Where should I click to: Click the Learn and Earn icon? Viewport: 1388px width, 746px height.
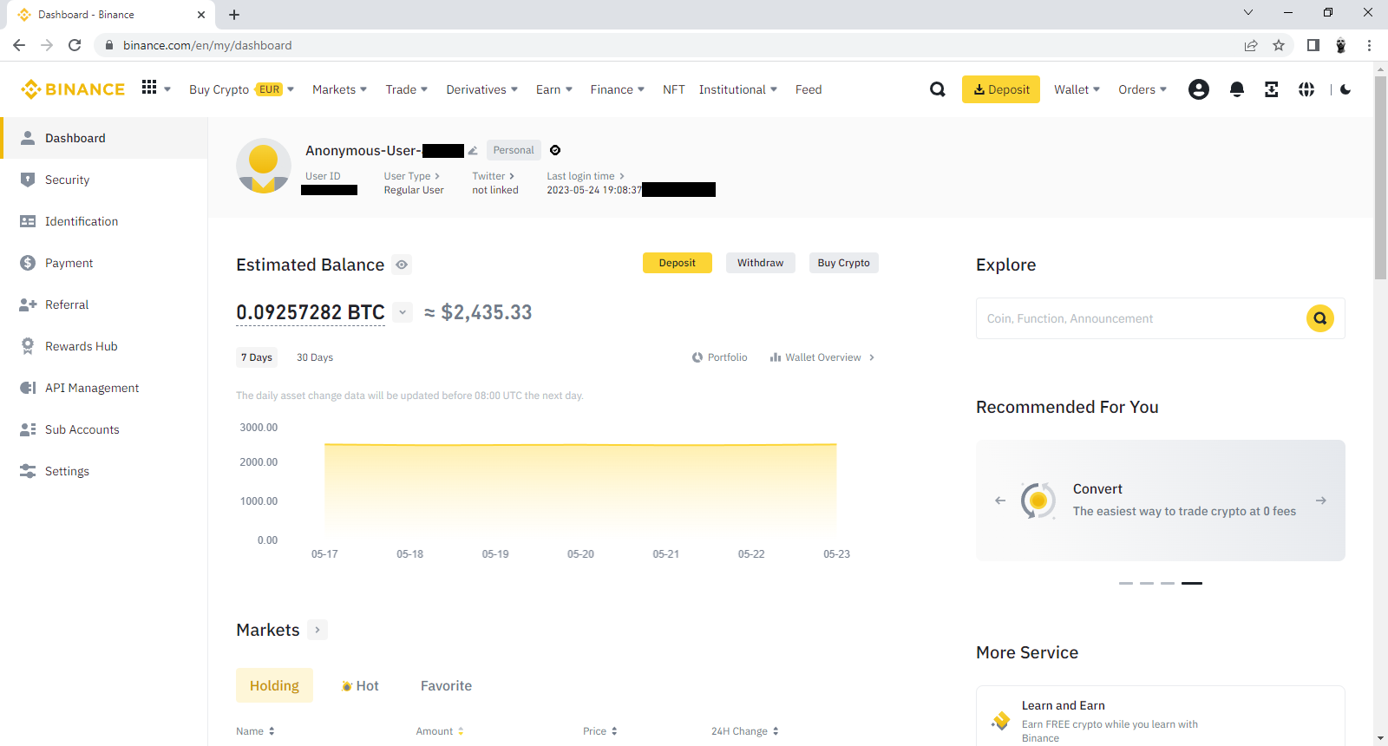[x=1001, y=721]
